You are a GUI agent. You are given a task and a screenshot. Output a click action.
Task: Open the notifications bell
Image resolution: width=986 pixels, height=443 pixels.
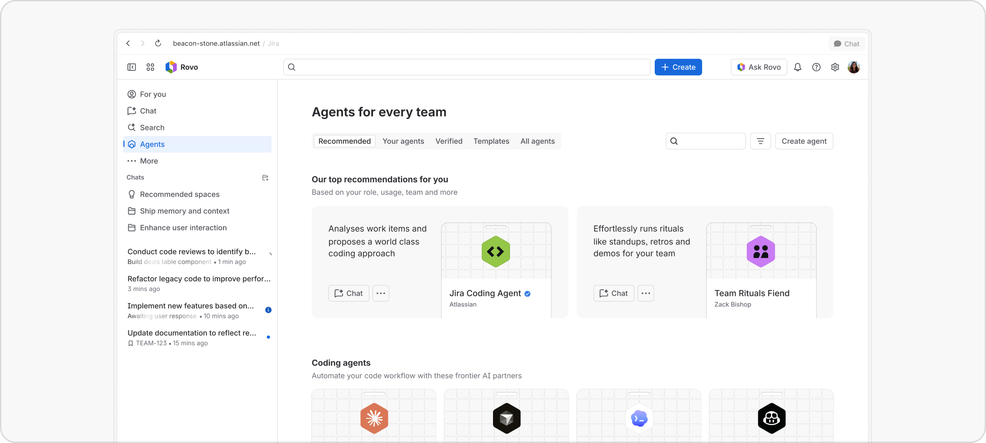point(798,67)
